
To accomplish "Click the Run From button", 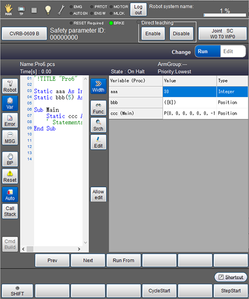I will coord(123,261).
